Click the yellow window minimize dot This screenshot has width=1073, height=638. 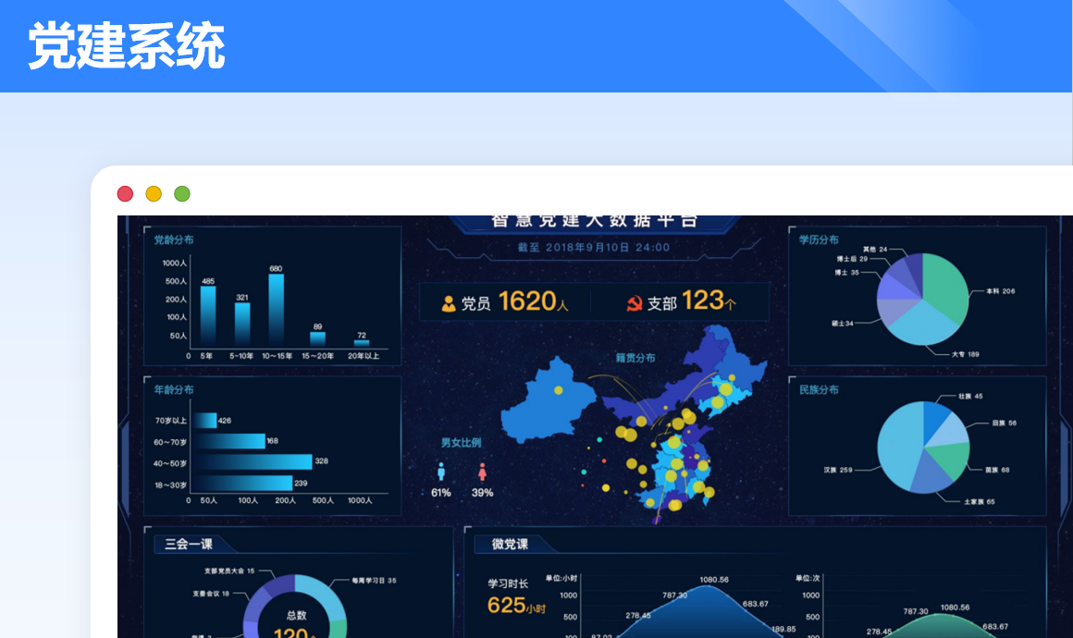pos(154,193)
